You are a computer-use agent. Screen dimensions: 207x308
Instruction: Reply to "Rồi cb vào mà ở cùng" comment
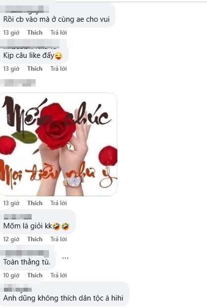click(x=58, y=33)
